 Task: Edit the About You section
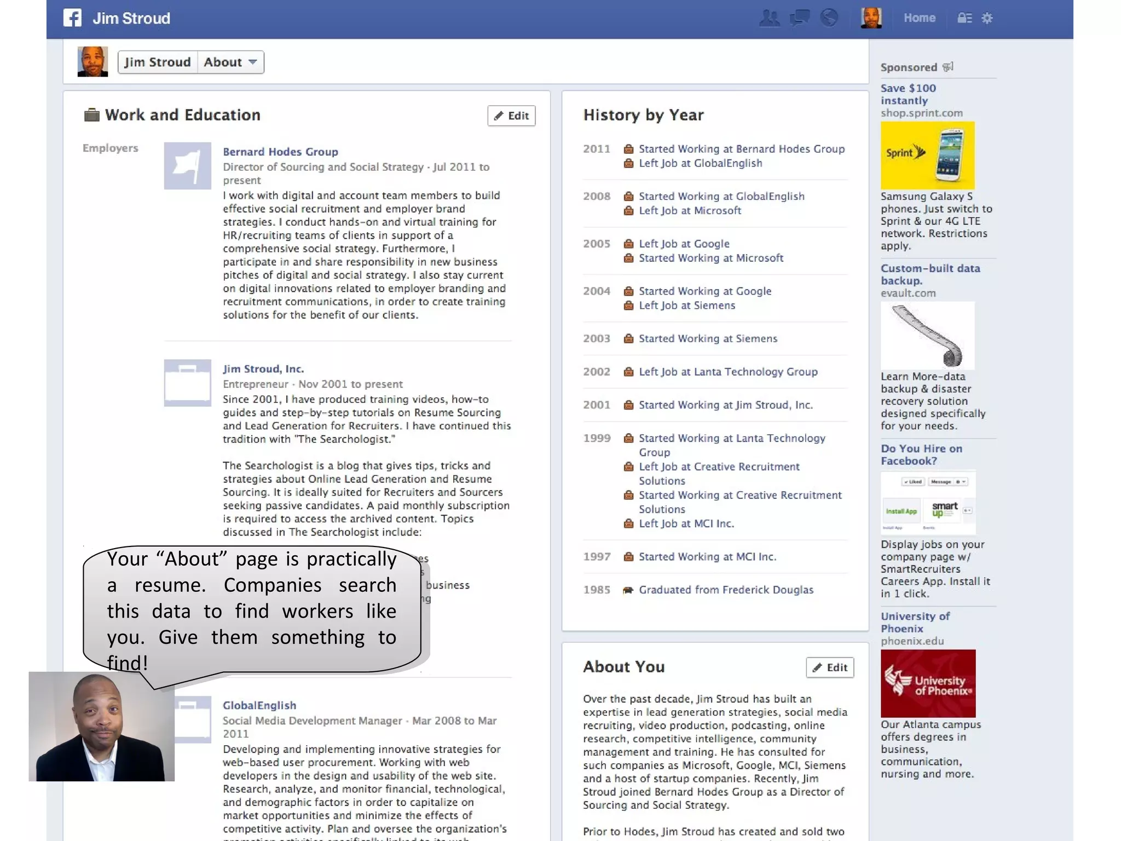tap(830, 667)
